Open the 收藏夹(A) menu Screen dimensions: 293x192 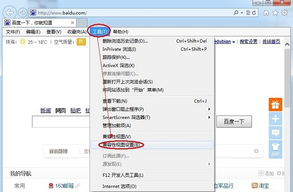pos(77,32)
